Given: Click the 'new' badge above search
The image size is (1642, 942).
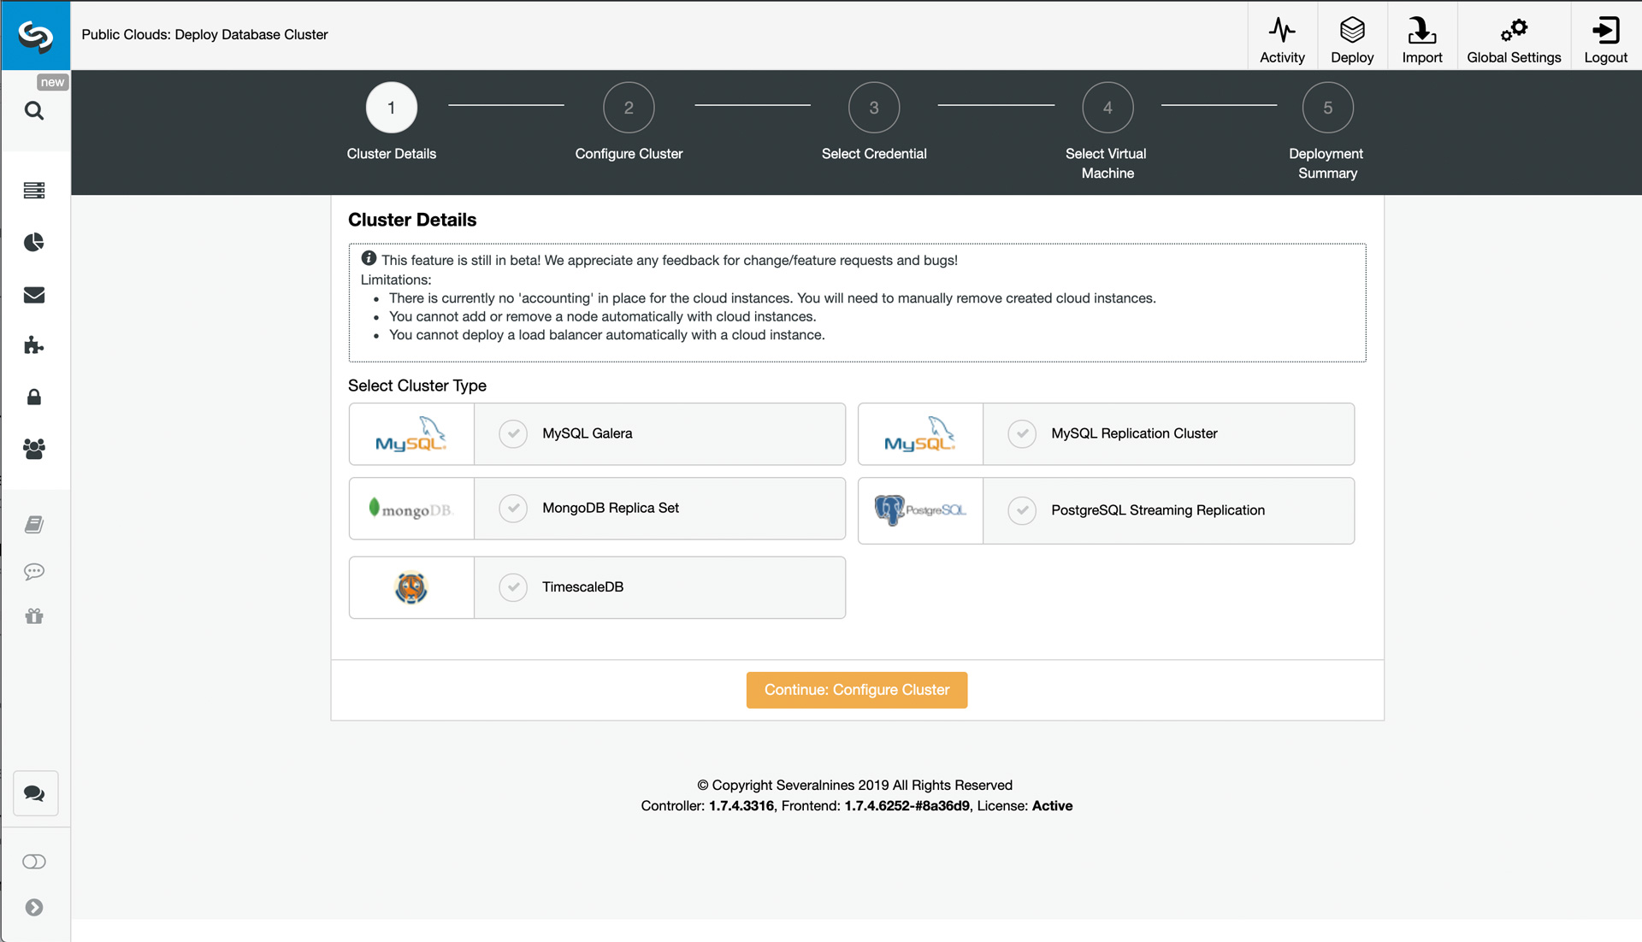Looking at the screenshot, I should pos(52,82).
